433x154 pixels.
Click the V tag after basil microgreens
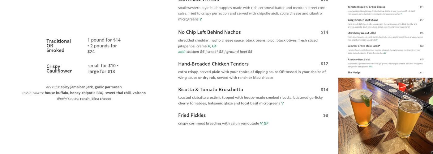click(282, 103)
